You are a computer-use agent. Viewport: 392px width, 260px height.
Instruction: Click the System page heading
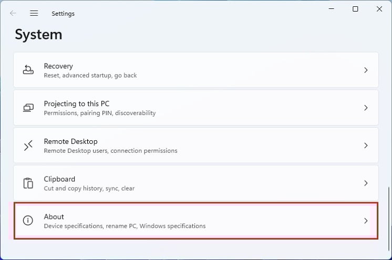(x=38, y=35)
